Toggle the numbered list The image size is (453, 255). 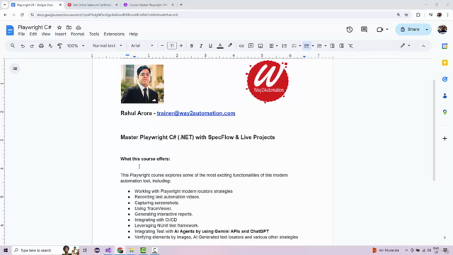click(x=319, y=46)
